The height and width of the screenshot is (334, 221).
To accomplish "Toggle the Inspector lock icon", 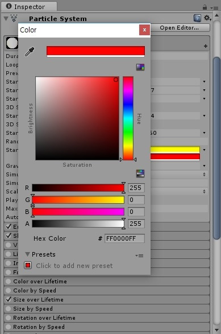I will coord(205,7).
